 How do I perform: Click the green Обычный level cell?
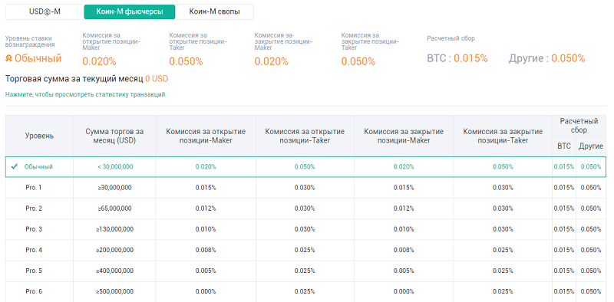pos(38,166)
